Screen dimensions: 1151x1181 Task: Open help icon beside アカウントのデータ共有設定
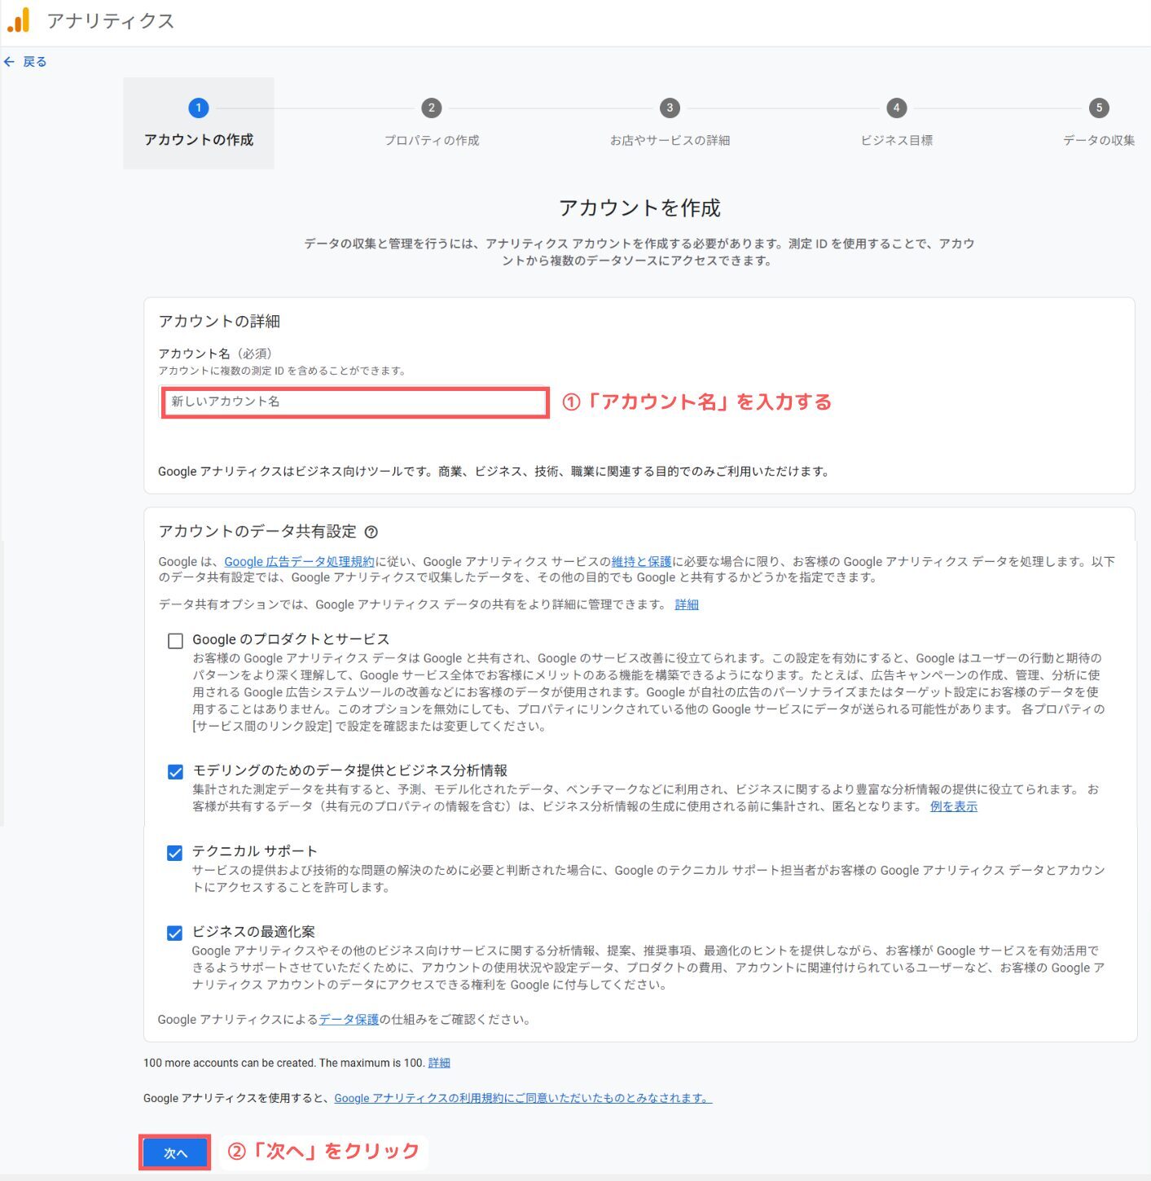pos(371,532)
